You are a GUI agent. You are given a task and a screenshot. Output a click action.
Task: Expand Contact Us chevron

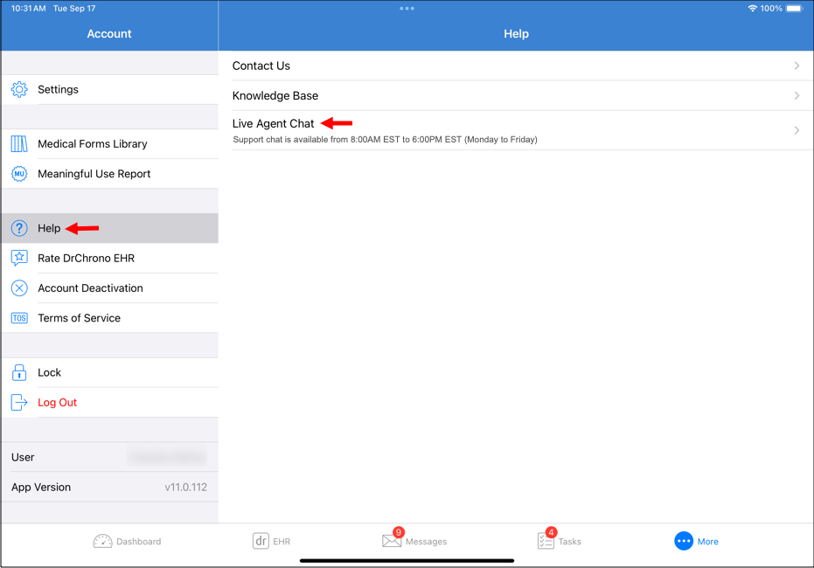(x=797, y=66)
